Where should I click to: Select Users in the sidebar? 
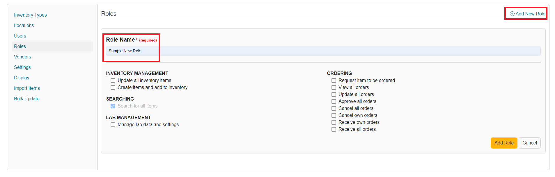point(20,36)
